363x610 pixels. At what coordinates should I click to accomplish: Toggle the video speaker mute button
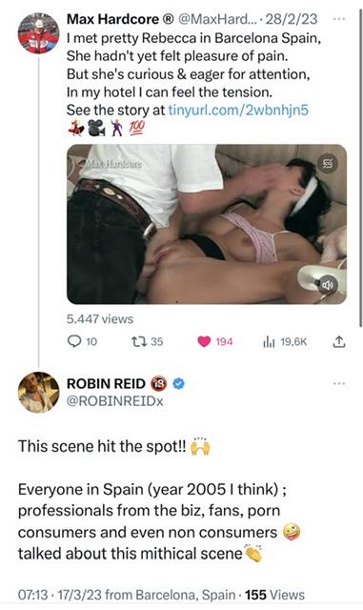tap(327, 285)
